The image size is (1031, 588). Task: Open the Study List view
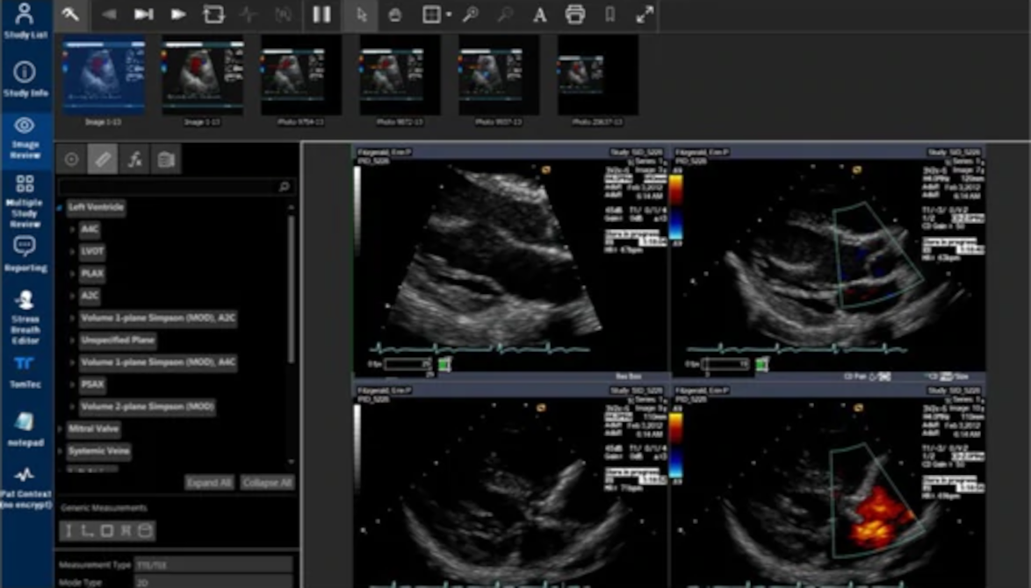(25, 19)
